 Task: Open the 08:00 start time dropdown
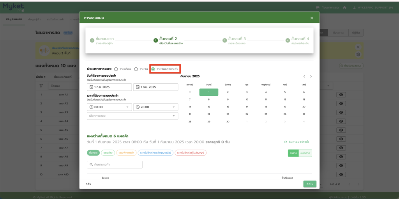click(x=109, y=107)
